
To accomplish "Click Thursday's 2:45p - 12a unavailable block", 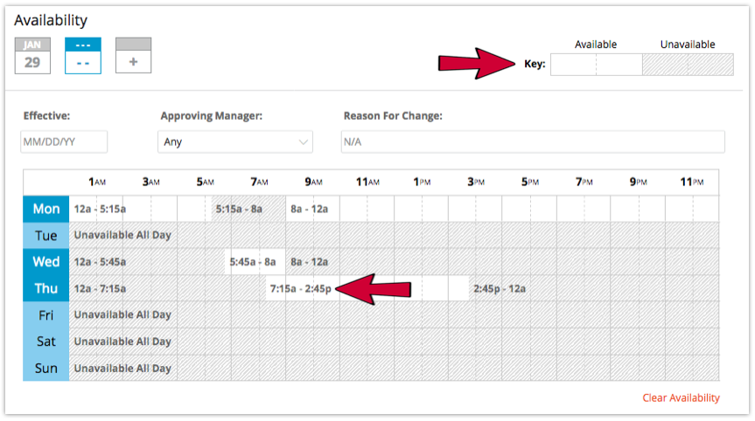I will click(594, 288).
